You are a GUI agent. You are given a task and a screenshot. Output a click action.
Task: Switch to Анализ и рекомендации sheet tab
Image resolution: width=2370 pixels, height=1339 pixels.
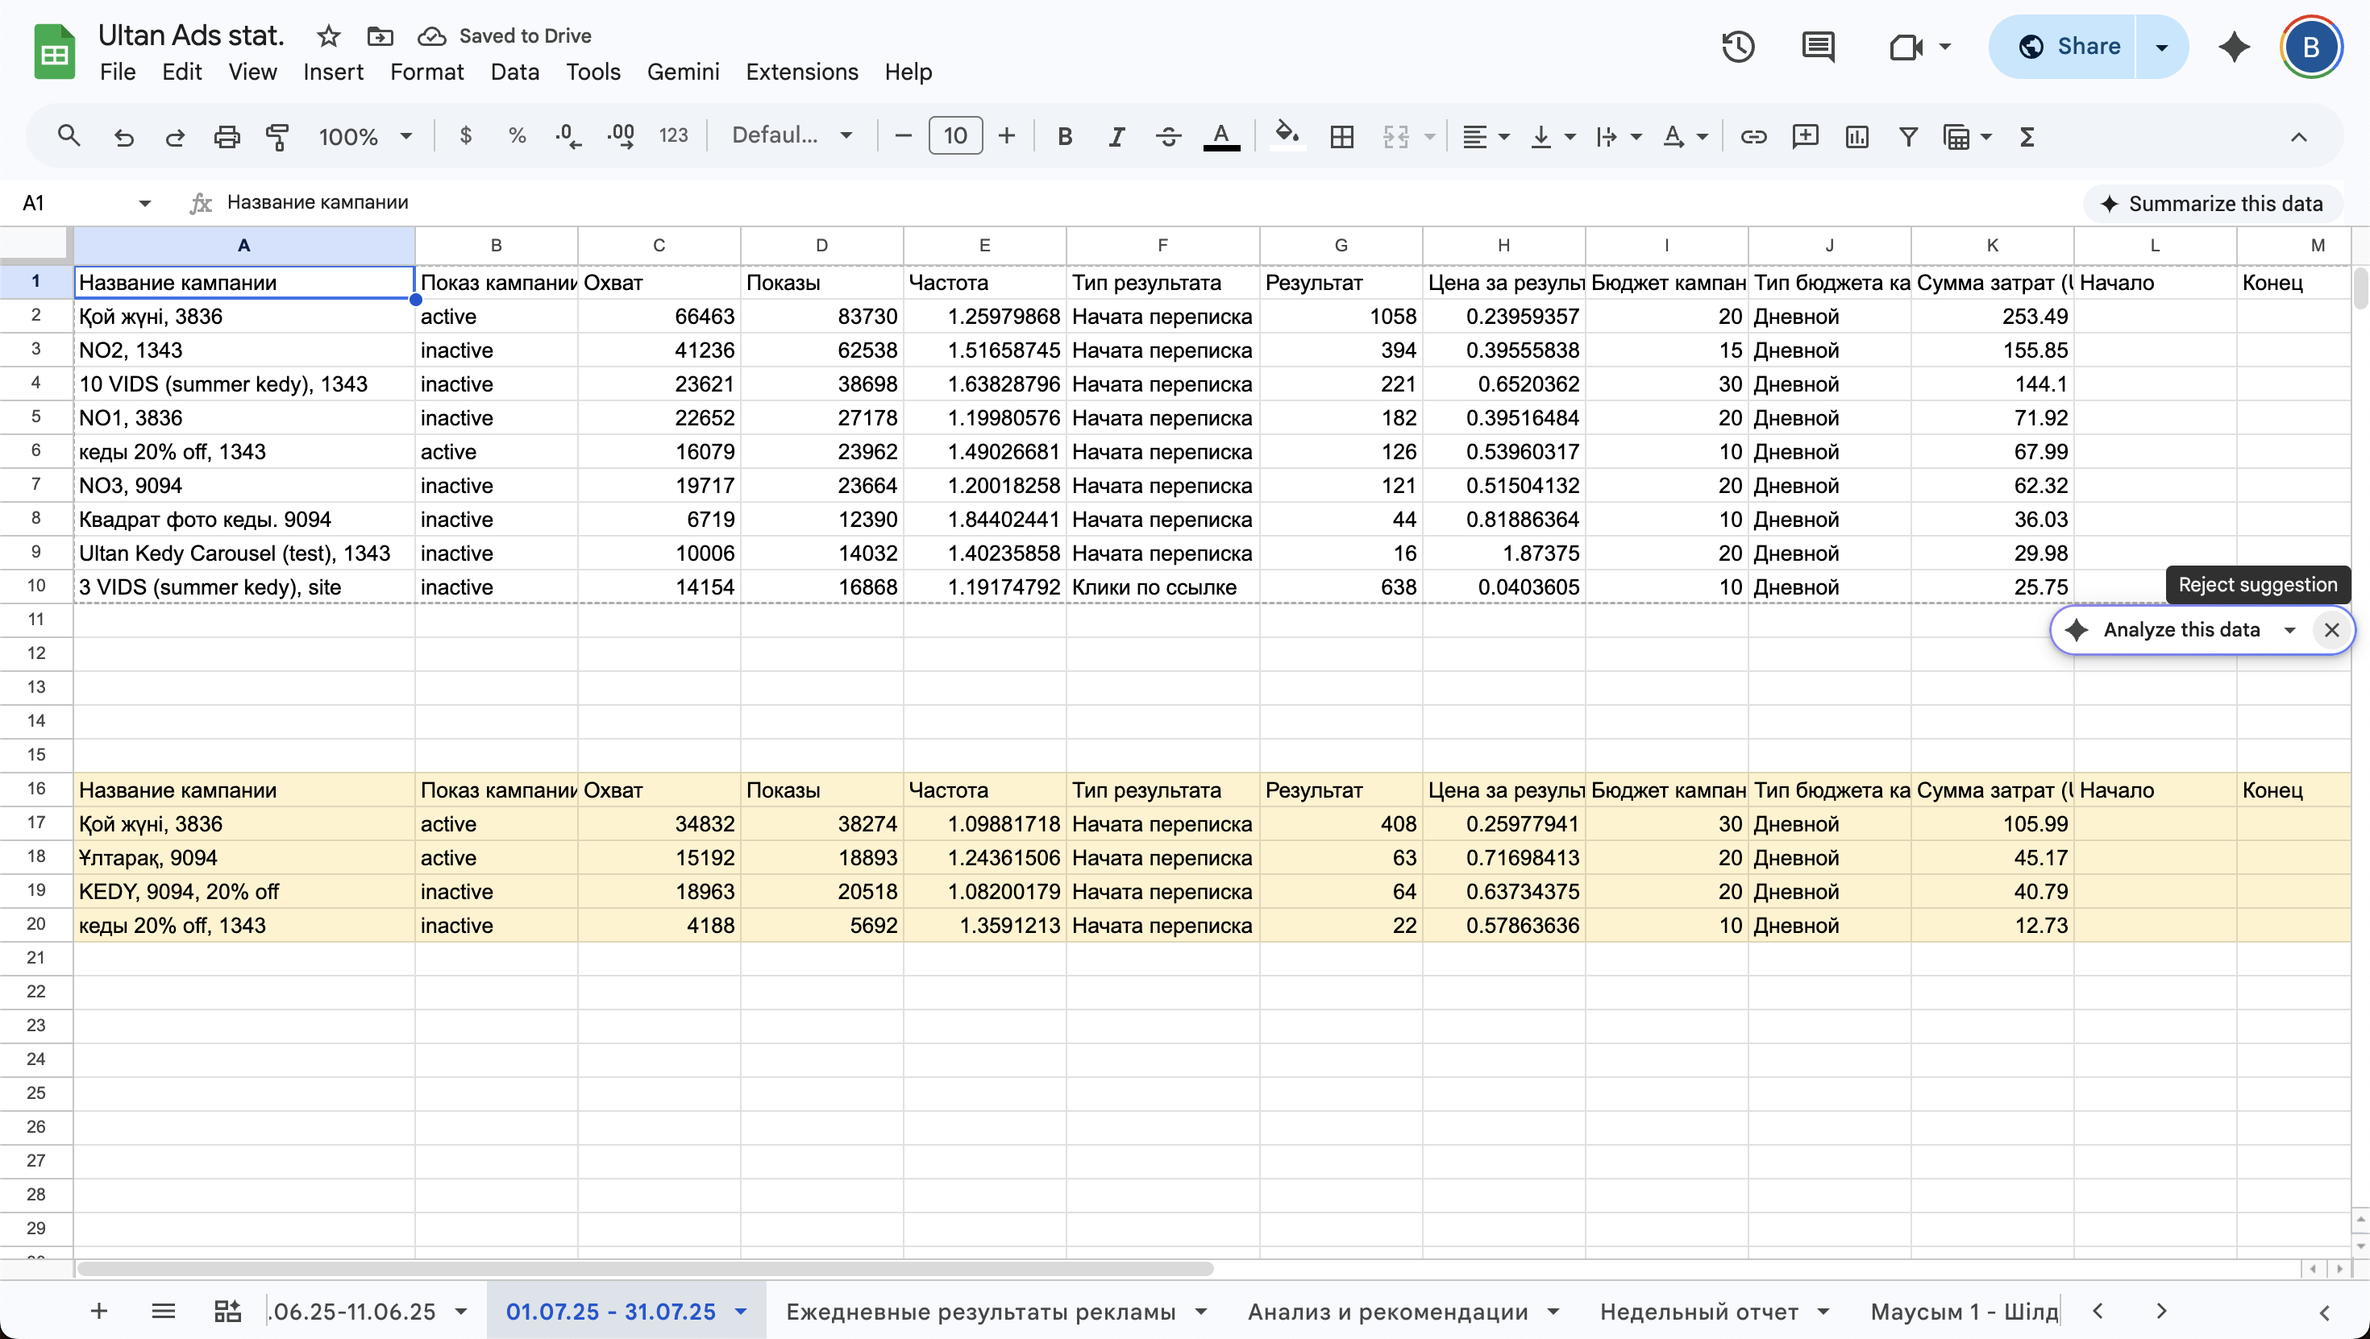(1387, 1312)
